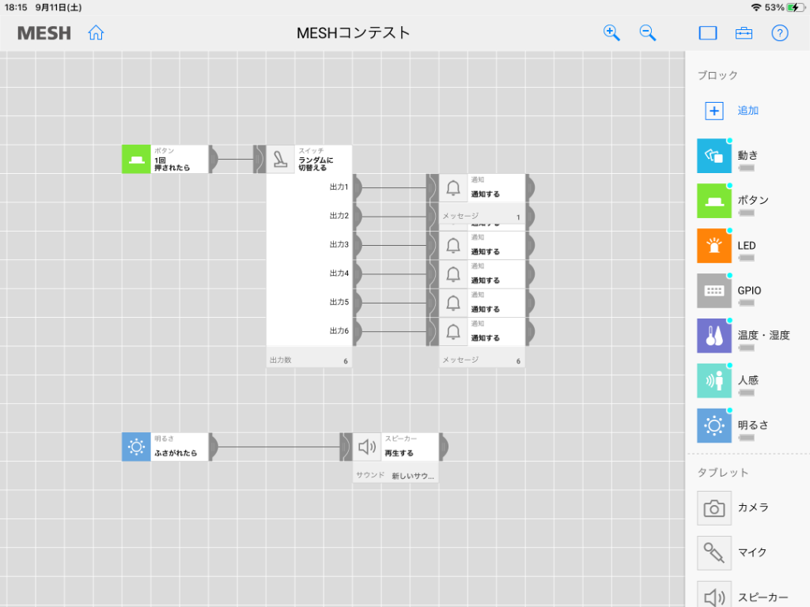Viewport: 810px width, 607px height.
Task: Open the メッセージ 6 setting field
Action: [482, 360]
